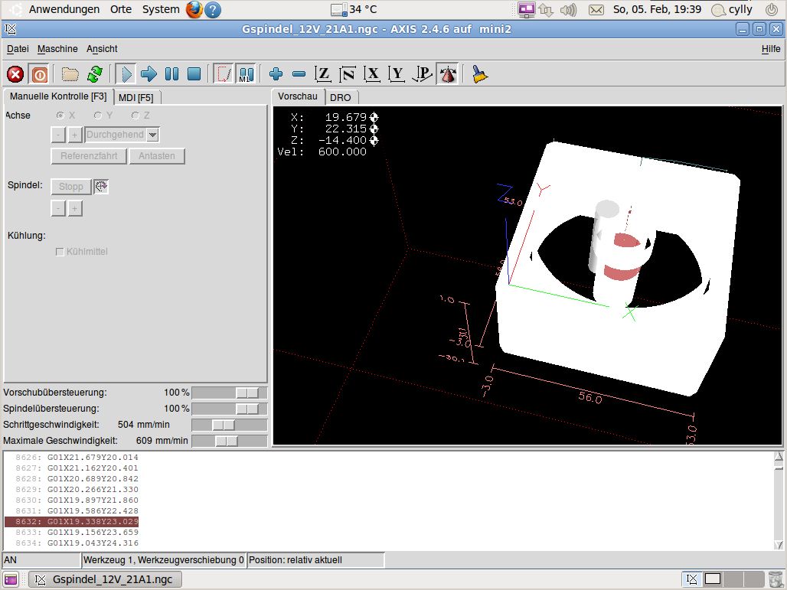
Task: Open the Hilfe menu
Action: click(x=770, y=49)
